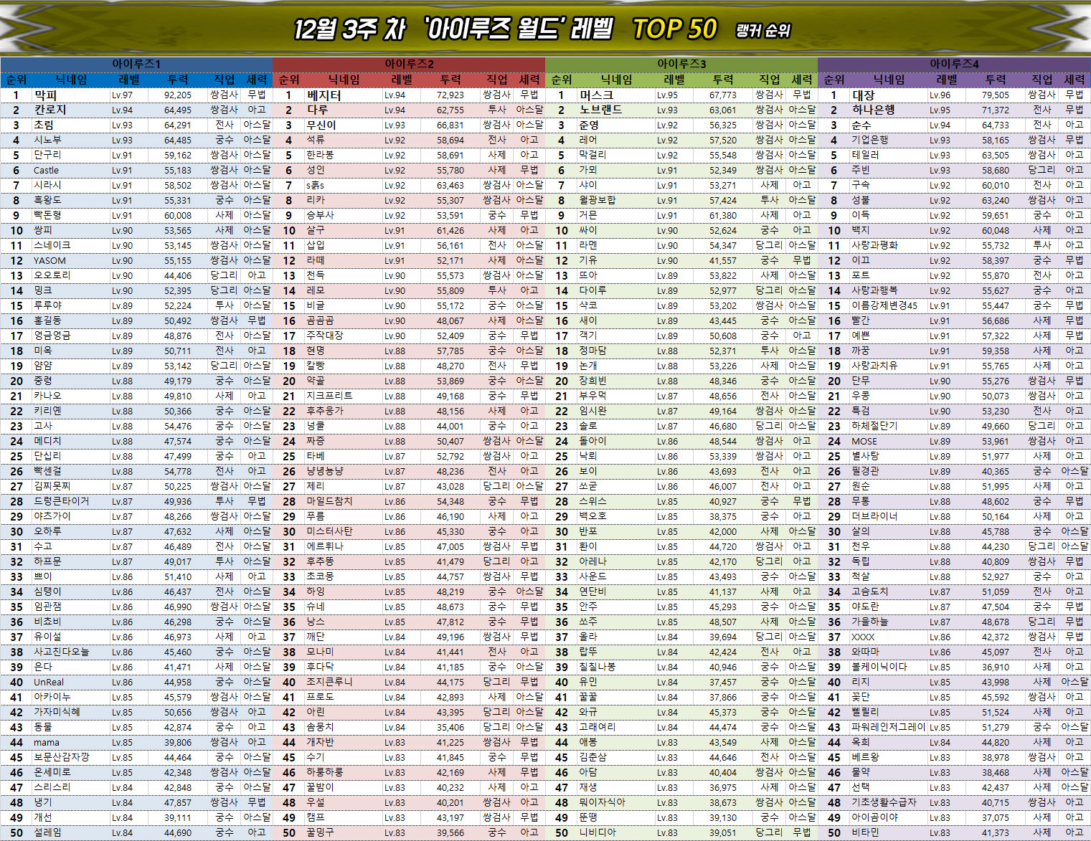
Task: Select the 아이루즈2 server header
Action: pyautogui.click(x=409, y=64)
